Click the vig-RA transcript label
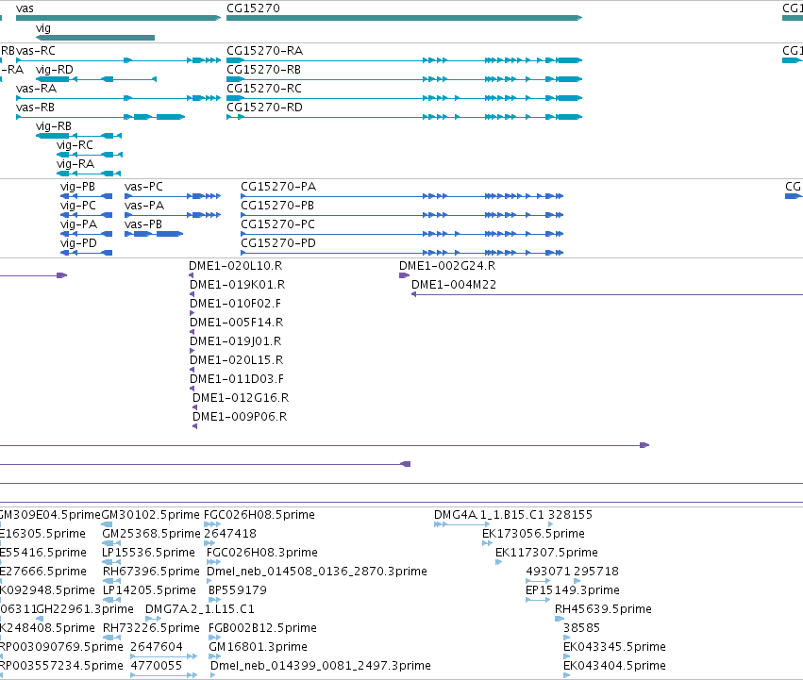Viewport: 803px width, 680px height. [x=75, y=164]
